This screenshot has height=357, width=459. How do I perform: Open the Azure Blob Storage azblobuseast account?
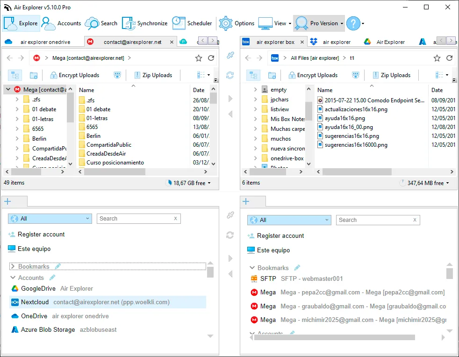pyautogui.click(x=64, y=330)
